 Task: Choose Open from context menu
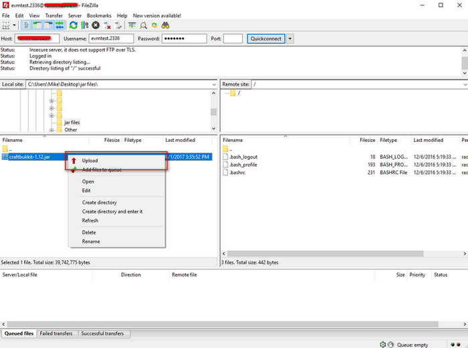click(x=116, y=181)
